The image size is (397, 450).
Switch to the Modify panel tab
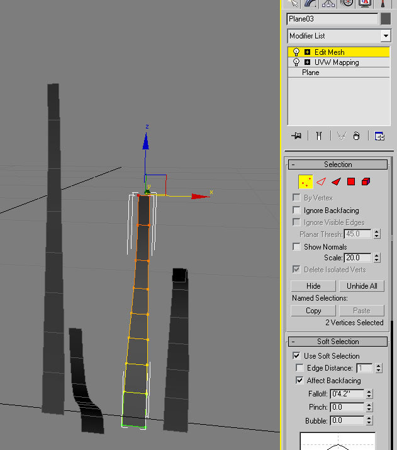(311, 3)
